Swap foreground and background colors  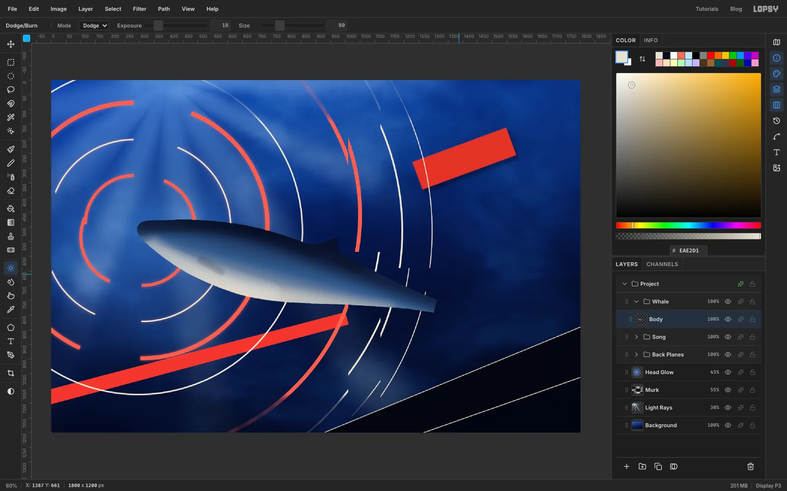(642, 59)
